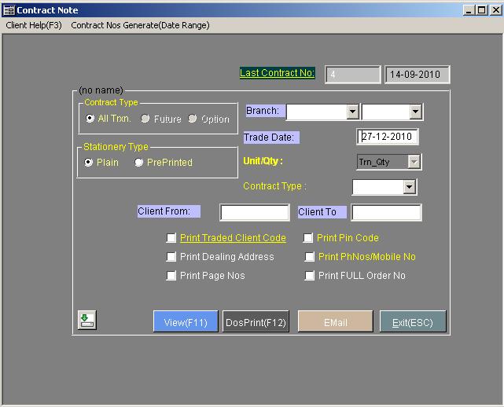Viewport: 504px width, 407px height.
Task: Toggle the Print Page Nos checkbox
Action: tap(171, 276)
